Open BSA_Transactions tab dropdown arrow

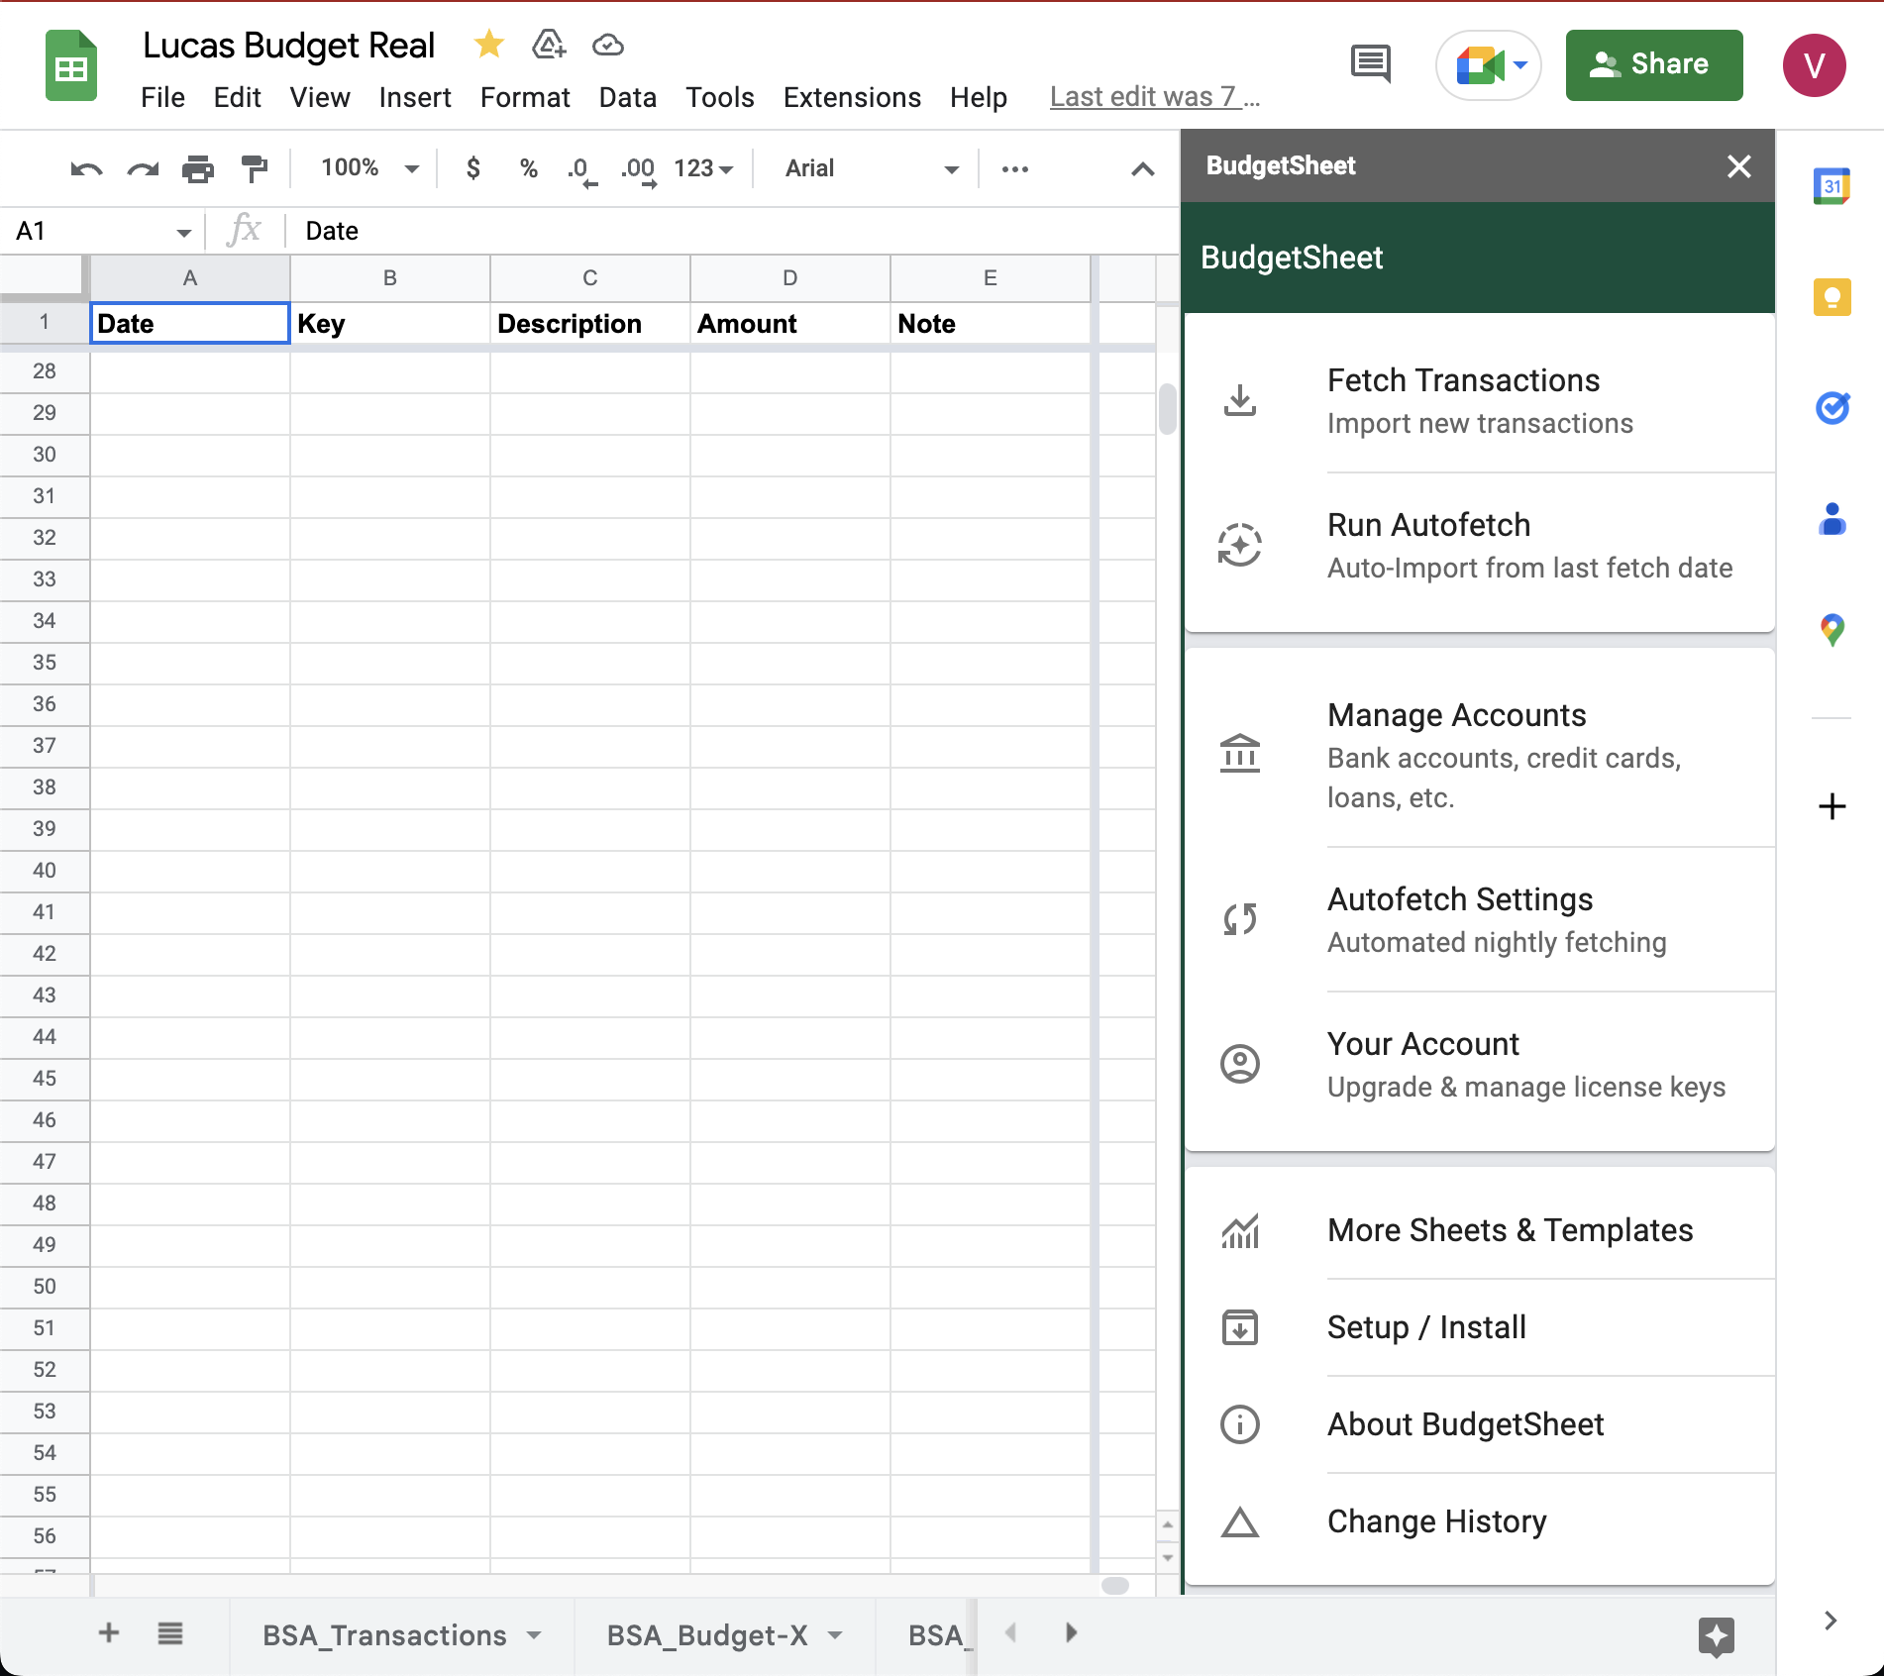tap(534, 1635)
